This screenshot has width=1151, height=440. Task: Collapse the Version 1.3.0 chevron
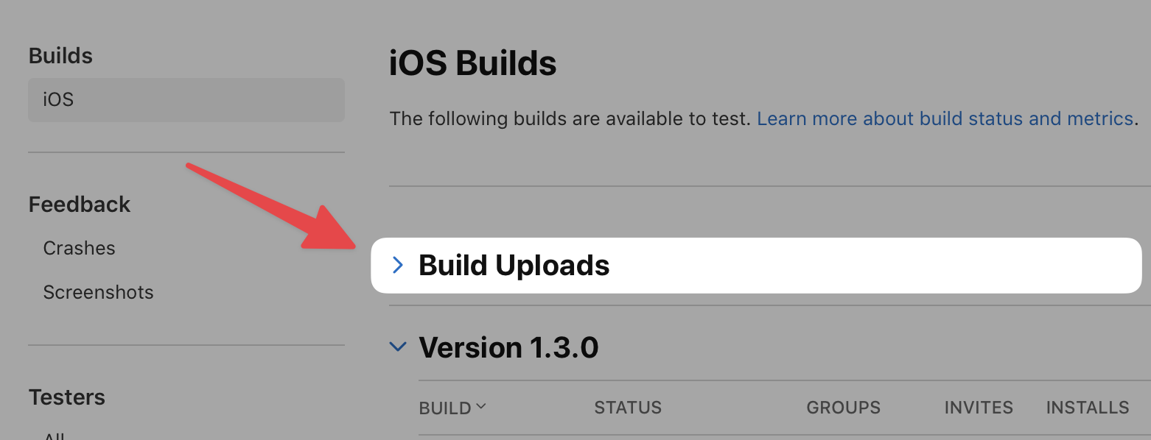[x=398, y=347]
